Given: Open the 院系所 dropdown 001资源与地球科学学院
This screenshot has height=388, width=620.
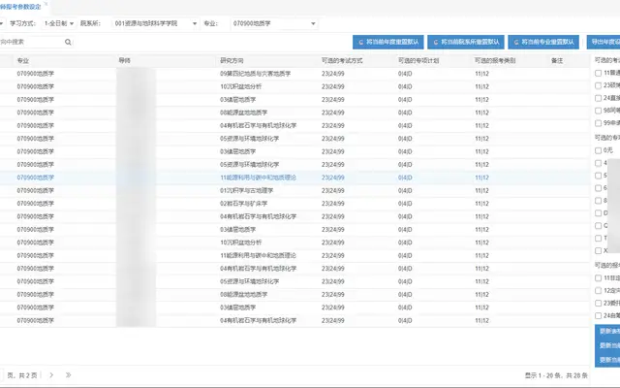Looking at the screenshot, I should (155, 23).
